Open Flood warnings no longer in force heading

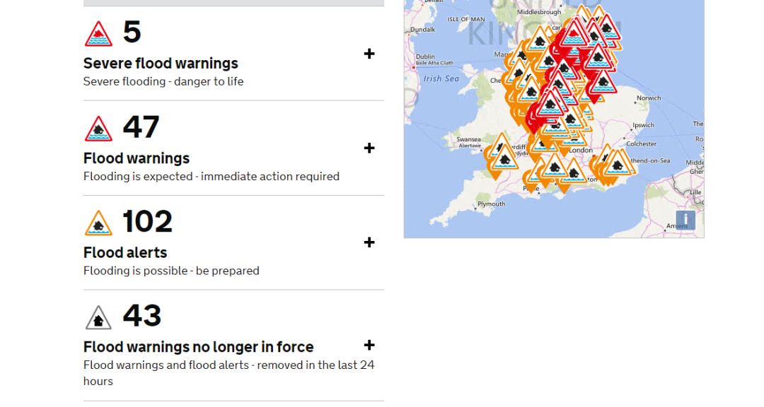(198, 347)
